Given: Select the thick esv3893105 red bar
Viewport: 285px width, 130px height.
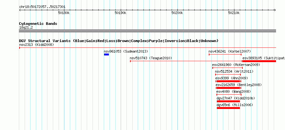Looking at the screenshot, I should (259, 61).
